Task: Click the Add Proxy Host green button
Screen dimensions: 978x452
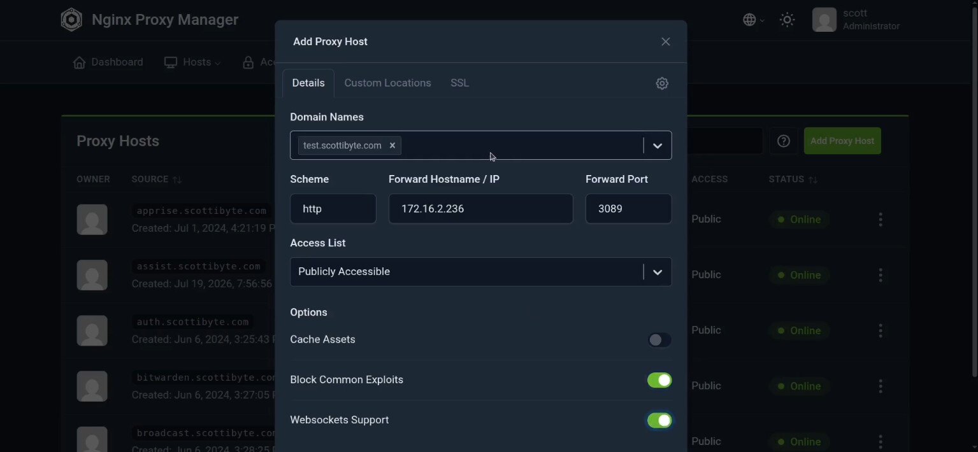Action: (x=842, y=141)
